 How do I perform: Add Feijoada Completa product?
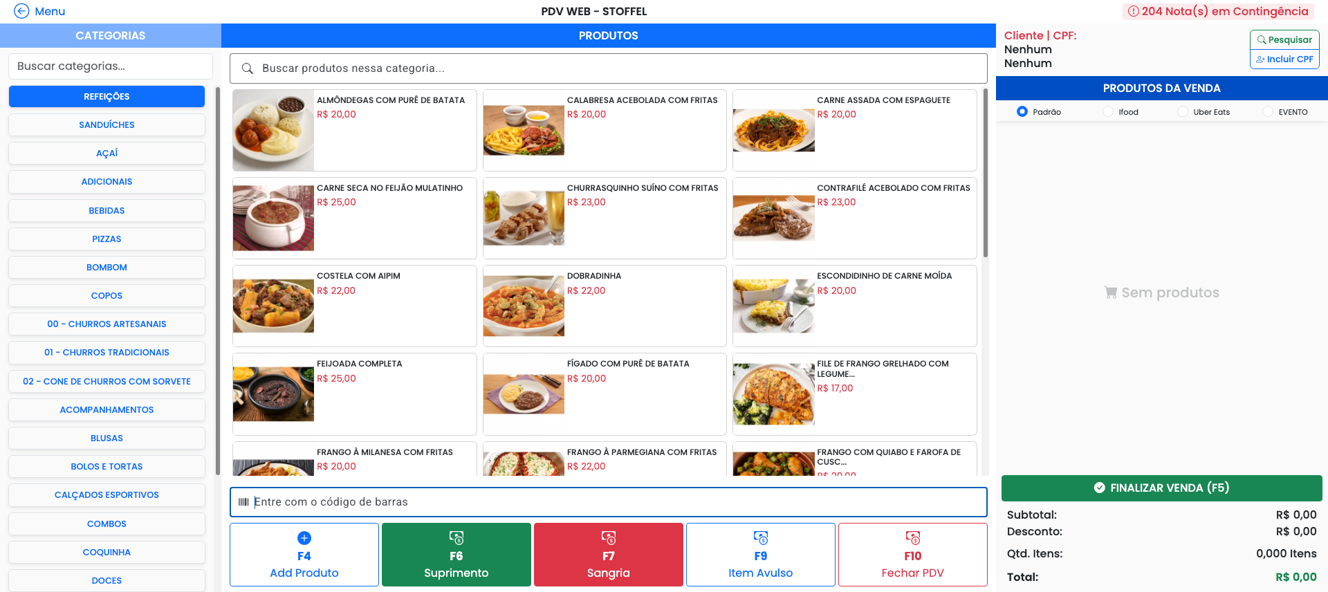pyautogui.click(x=355, y=394)
